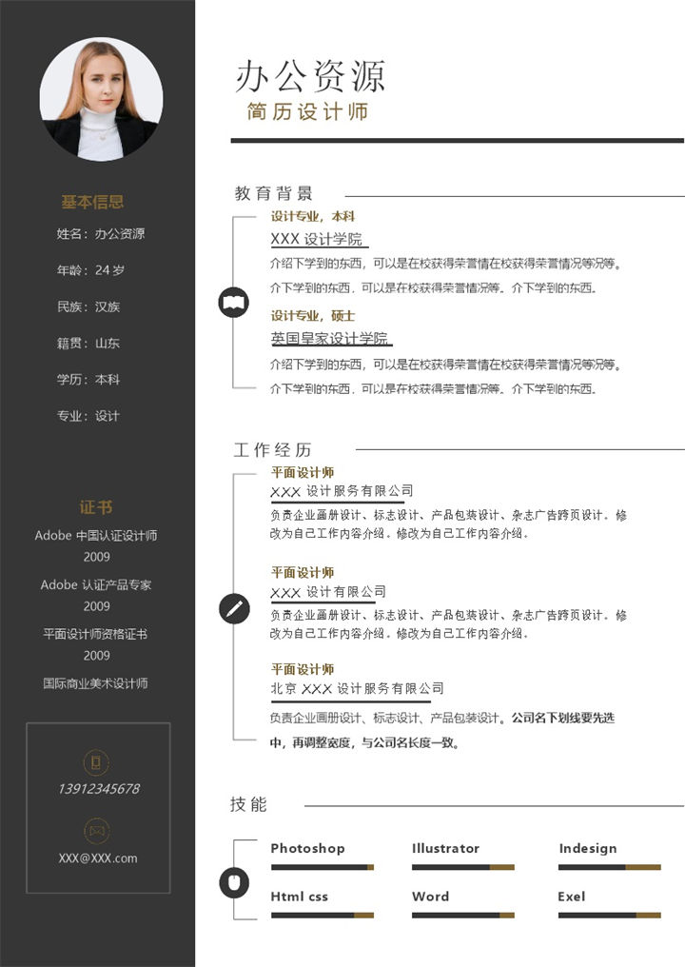Click the Illustrator skill label
The height and width of the screenshot is (967, 685).
coord(446,849)
